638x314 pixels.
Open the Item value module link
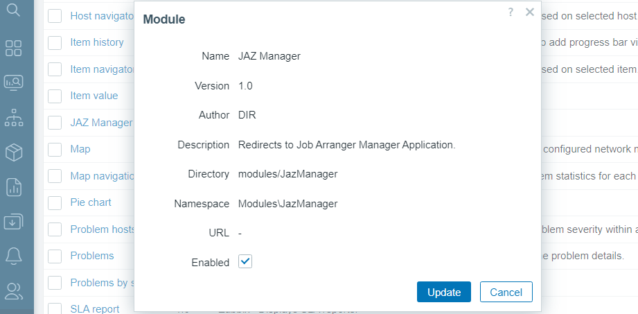coord(94,96)
